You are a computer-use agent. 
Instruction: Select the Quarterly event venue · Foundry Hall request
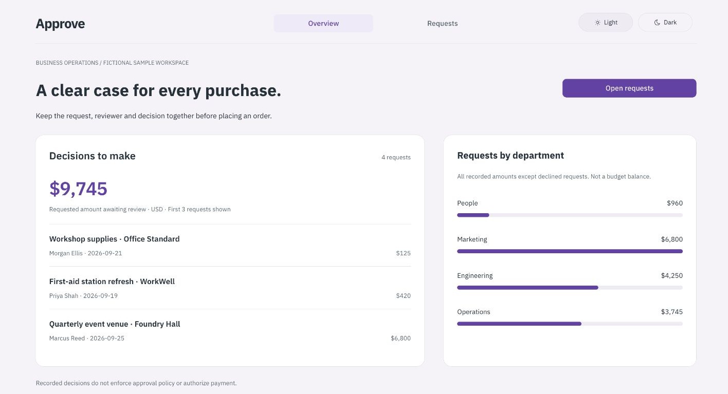point(230,331)
